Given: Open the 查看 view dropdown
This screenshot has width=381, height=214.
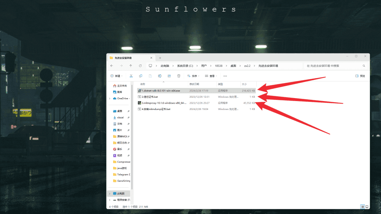Looking at the screenshot, I should pyautogui.click(x=211, y=76).
